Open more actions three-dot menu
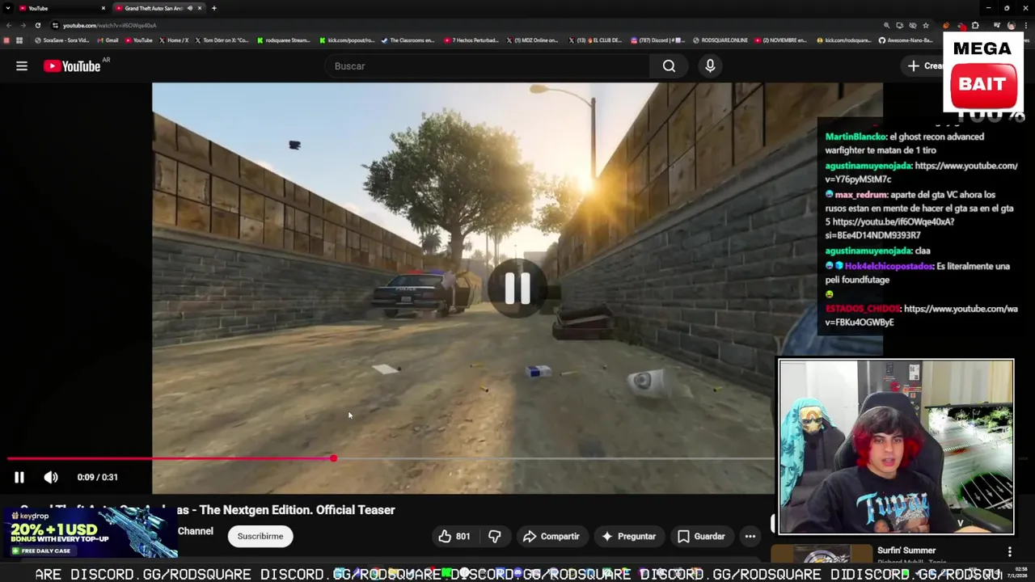The width and height of the screenshot is (1035, 582). point(750,536)
